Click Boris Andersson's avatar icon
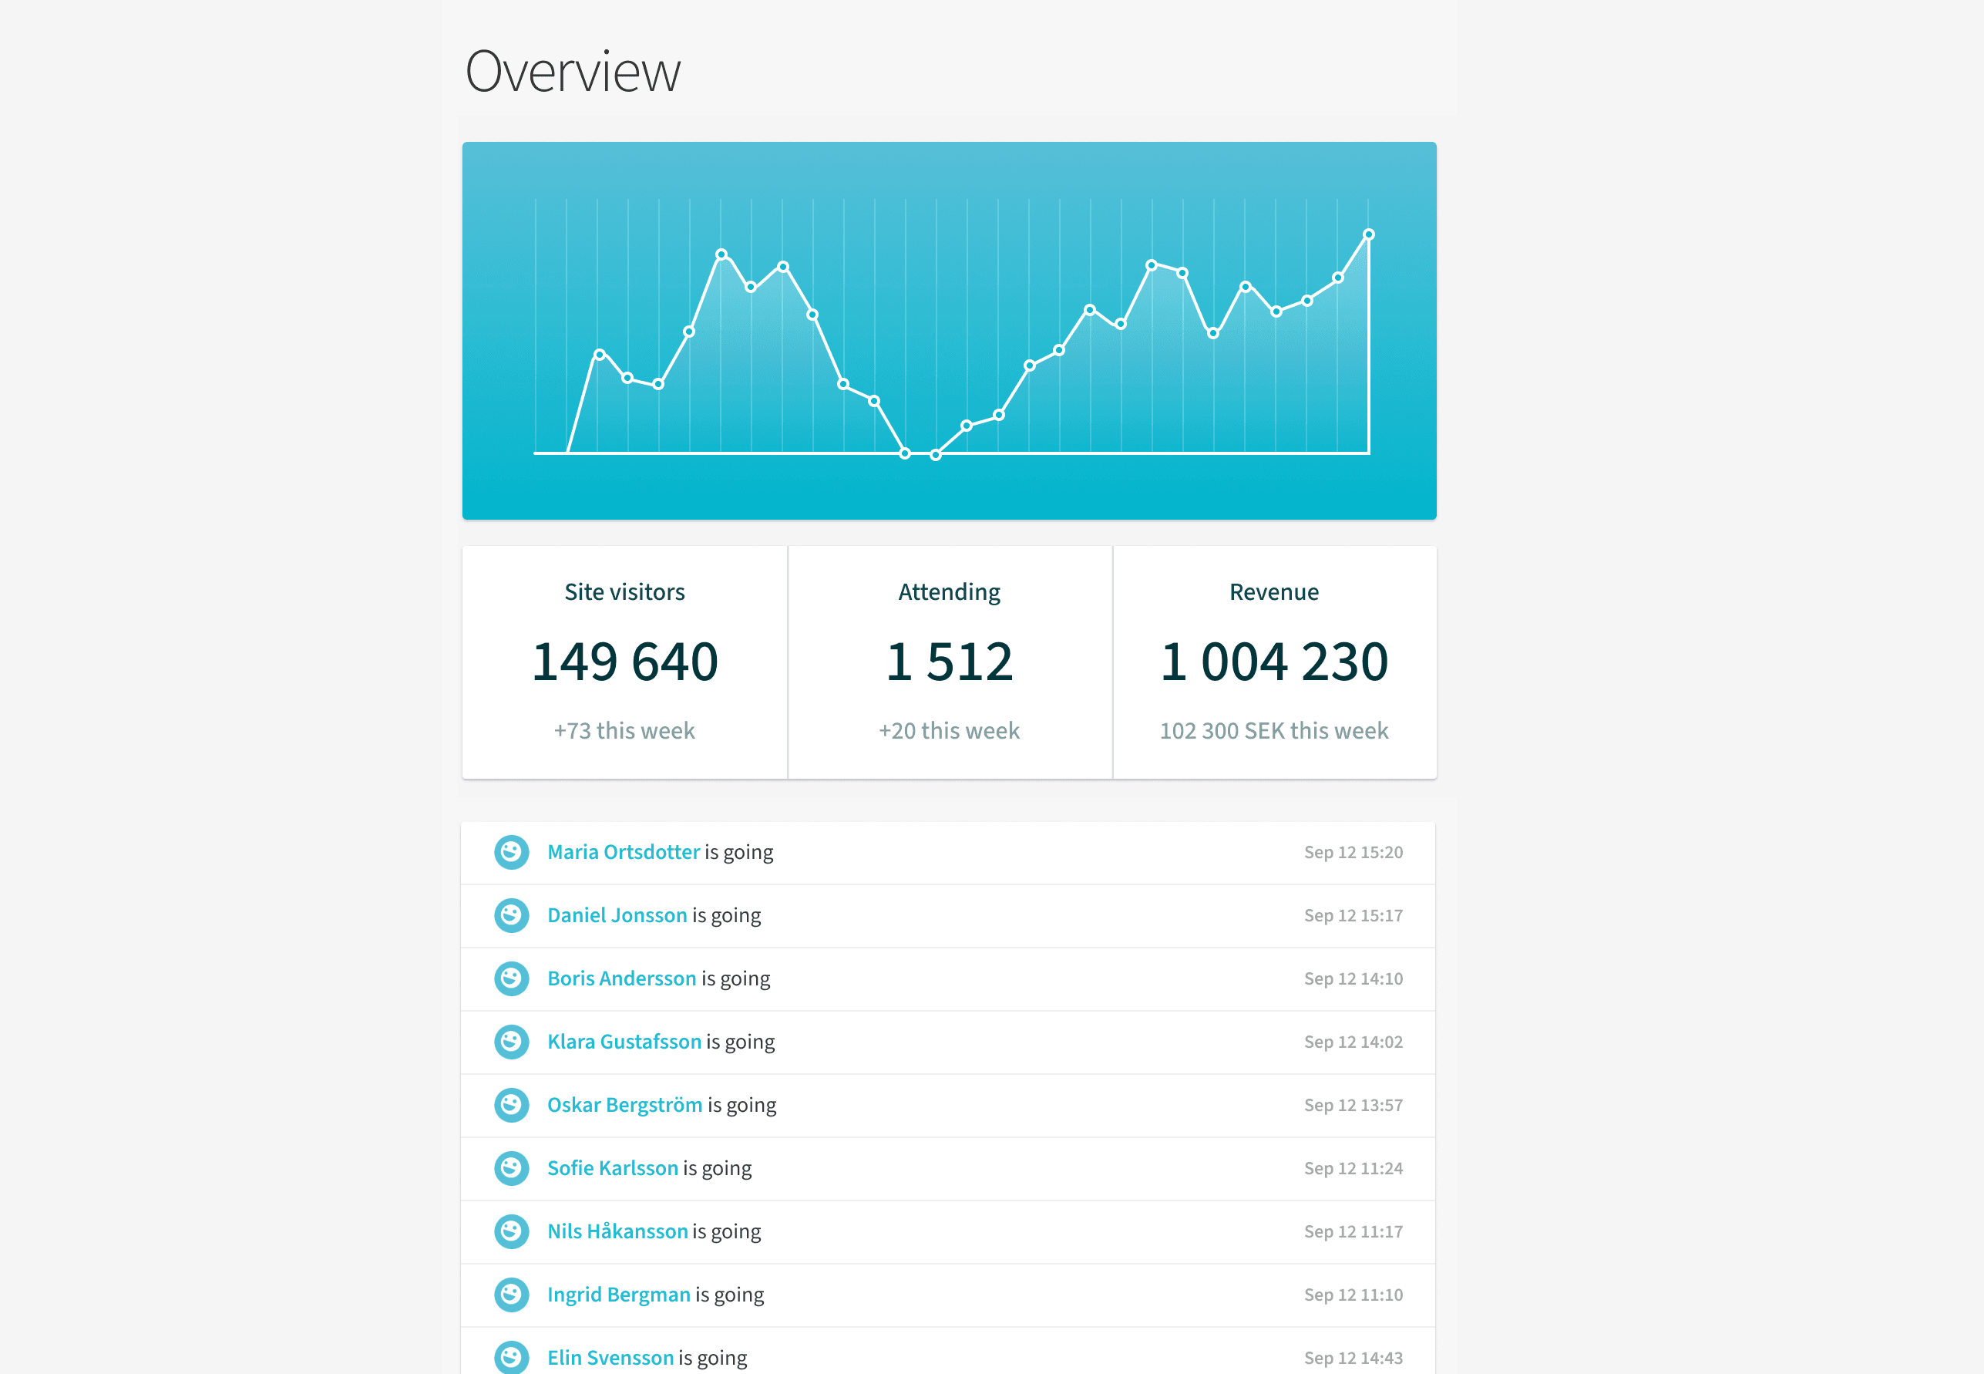 point(511,978)
